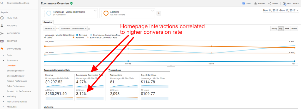Open the Revenue metric dropdown
The width and height of the screenshot is (301, 109).
tap(50, 28)
